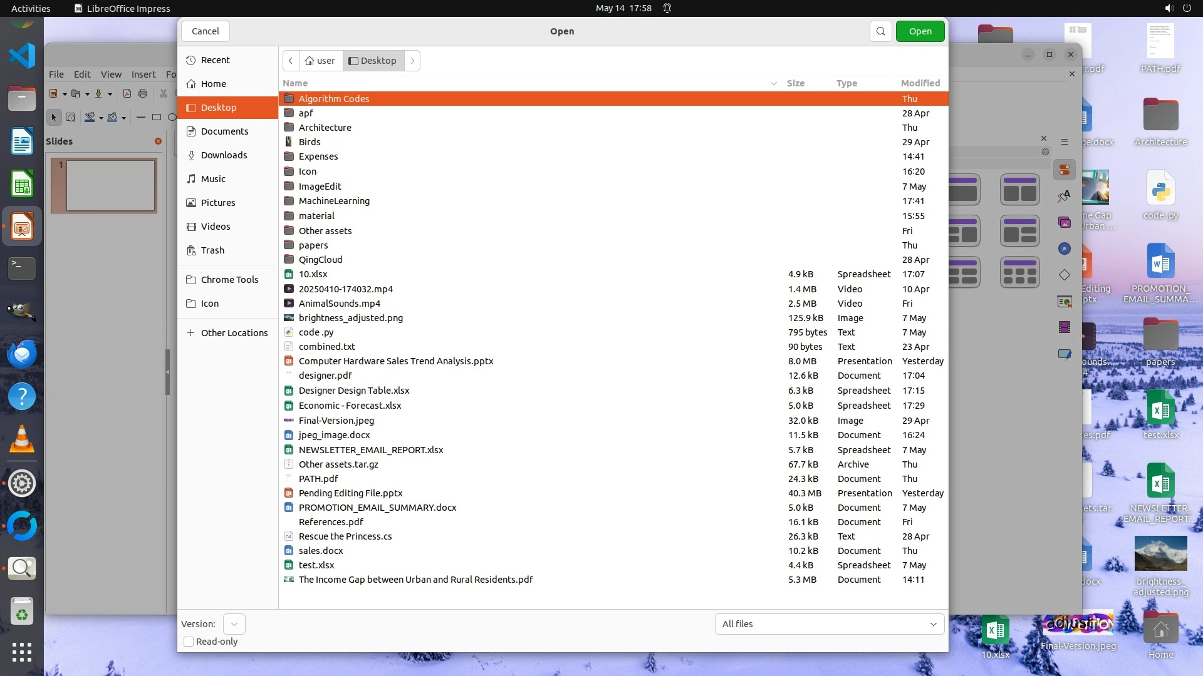Click the forward arrow in path bar
This screenshot has height=676, width=1203.
coord(412,61)
